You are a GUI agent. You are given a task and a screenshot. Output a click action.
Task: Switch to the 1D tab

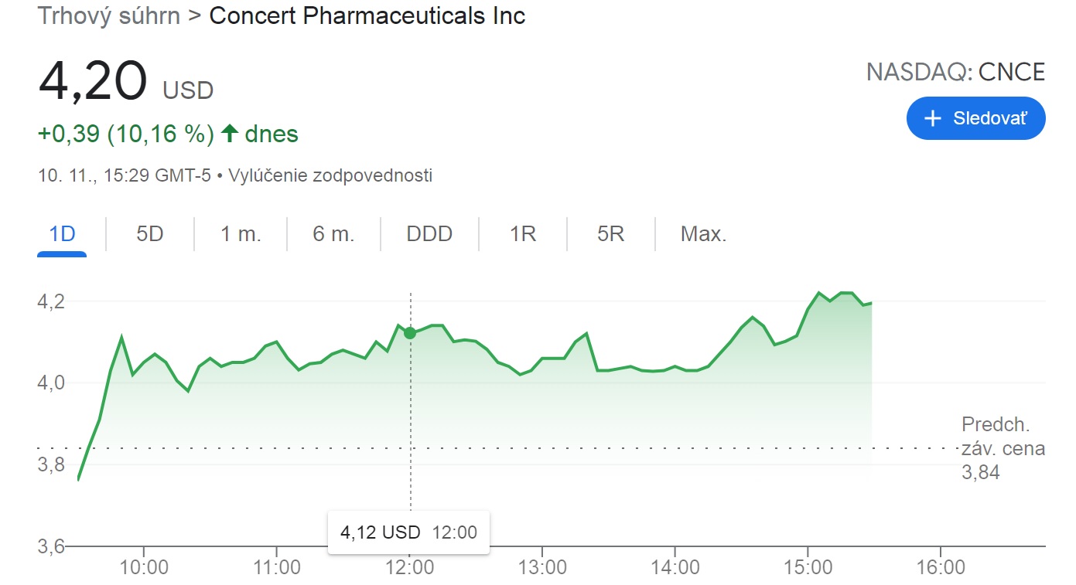pos(62,233)
